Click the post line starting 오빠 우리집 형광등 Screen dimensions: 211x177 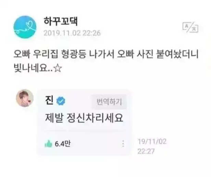pyautogui.click(x=106, y=54)
